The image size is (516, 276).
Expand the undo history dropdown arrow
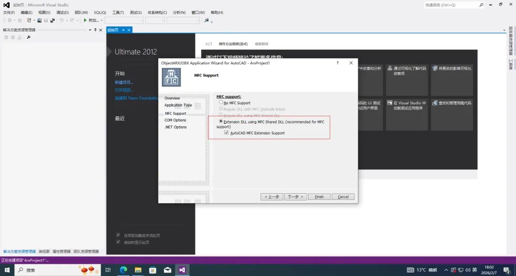coord(66,21)
